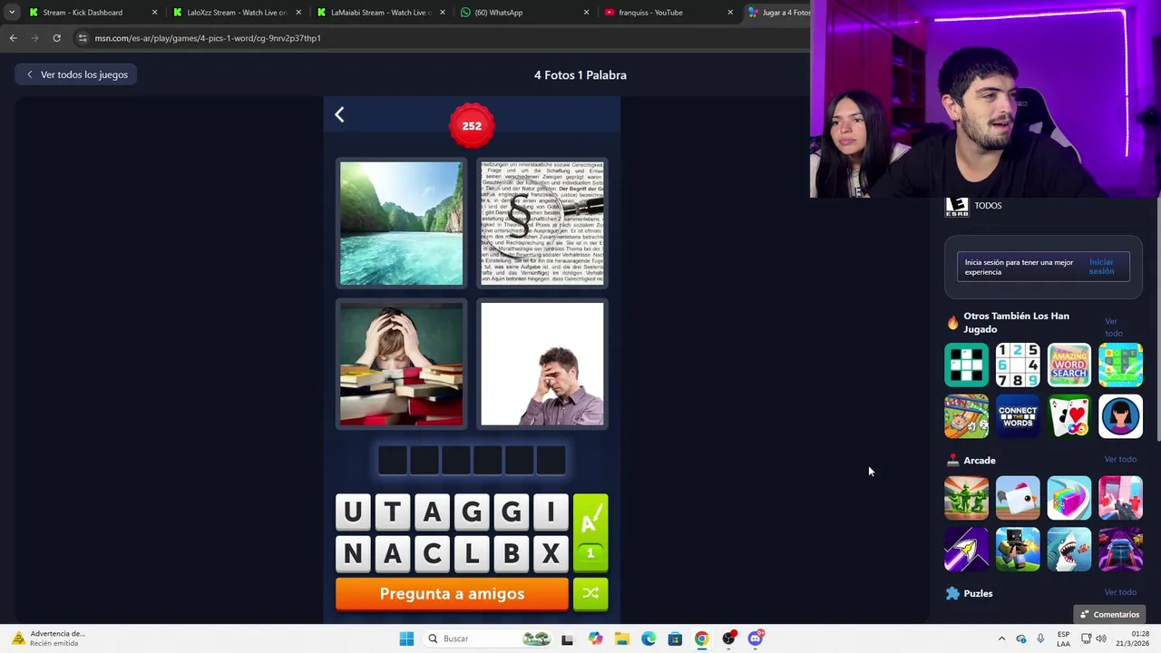Screen dimensions: 1161x653
Task: Open Windows Start menu
Action: pos(406,638)
